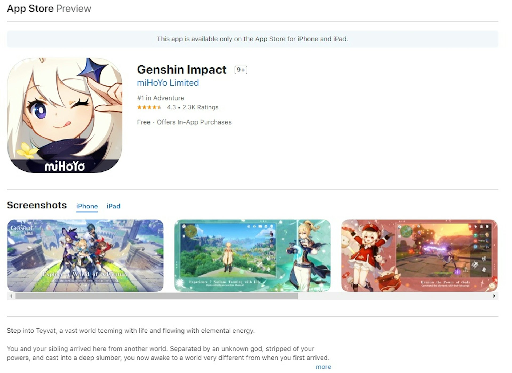Click the left scroll arrow of screenshots
Screen dimensions: 512x373
coord(11,296)
